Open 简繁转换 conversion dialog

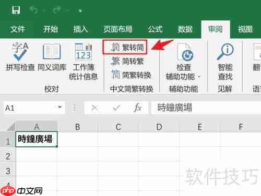point(131,75)
